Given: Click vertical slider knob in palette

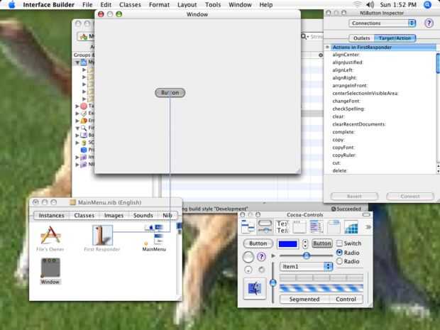Looking at the screenshot, I should [273, 282].
